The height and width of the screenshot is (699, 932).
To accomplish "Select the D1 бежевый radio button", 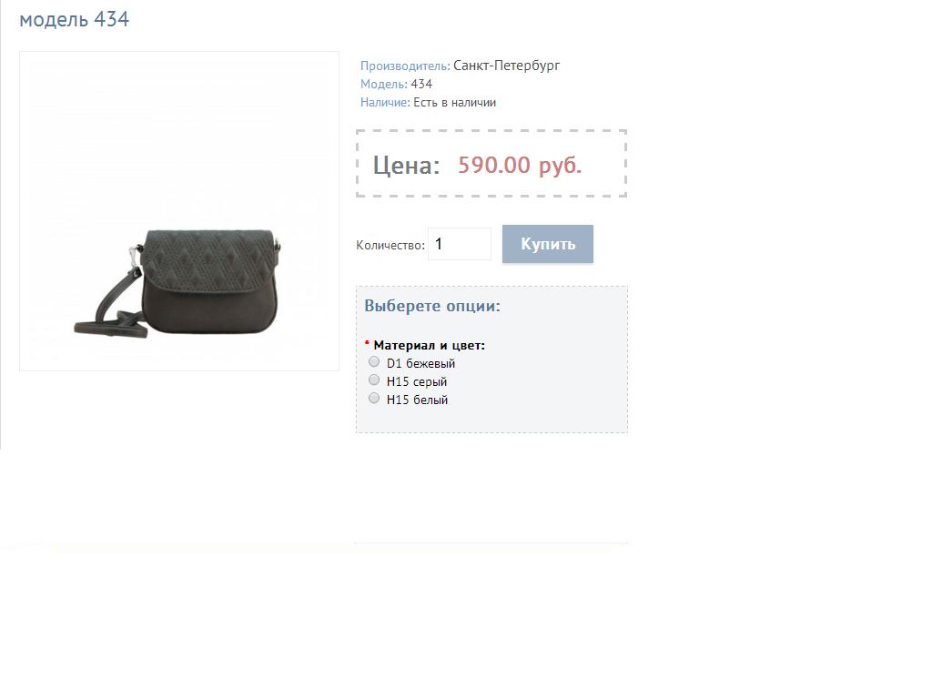I will (x=374, y=361).
